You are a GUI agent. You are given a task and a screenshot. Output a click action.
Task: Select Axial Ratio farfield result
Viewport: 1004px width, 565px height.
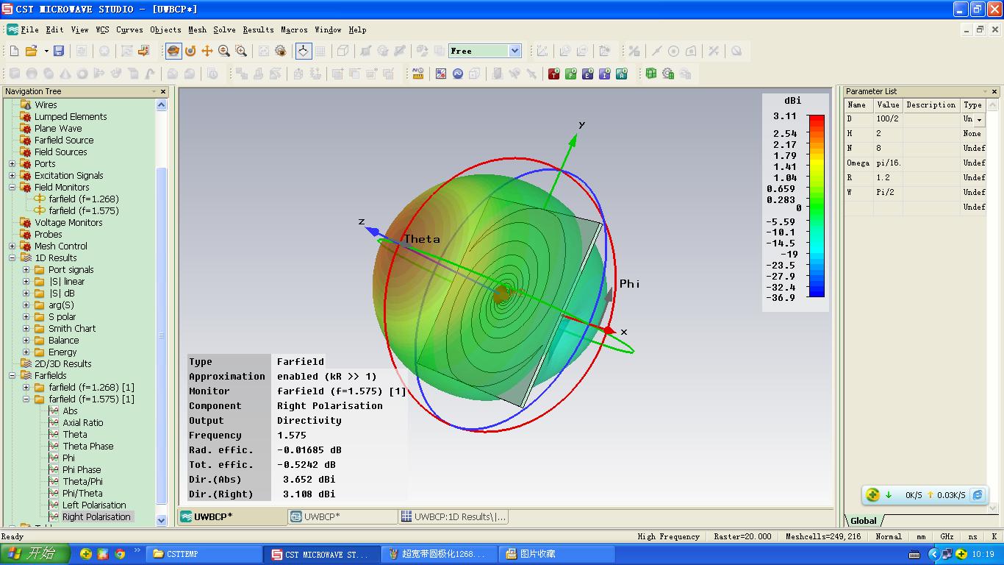pyautogui.click(x=82, y=423)
